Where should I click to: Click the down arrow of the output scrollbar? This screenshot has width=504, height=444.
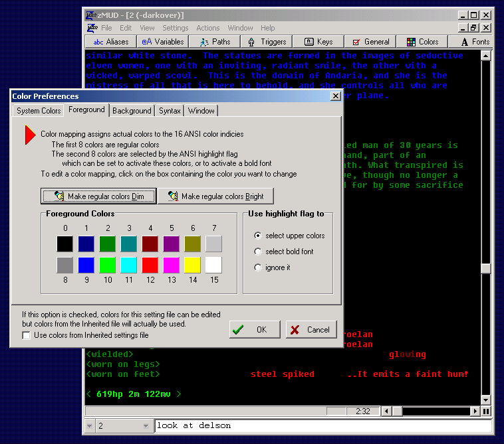coord(485,400)
